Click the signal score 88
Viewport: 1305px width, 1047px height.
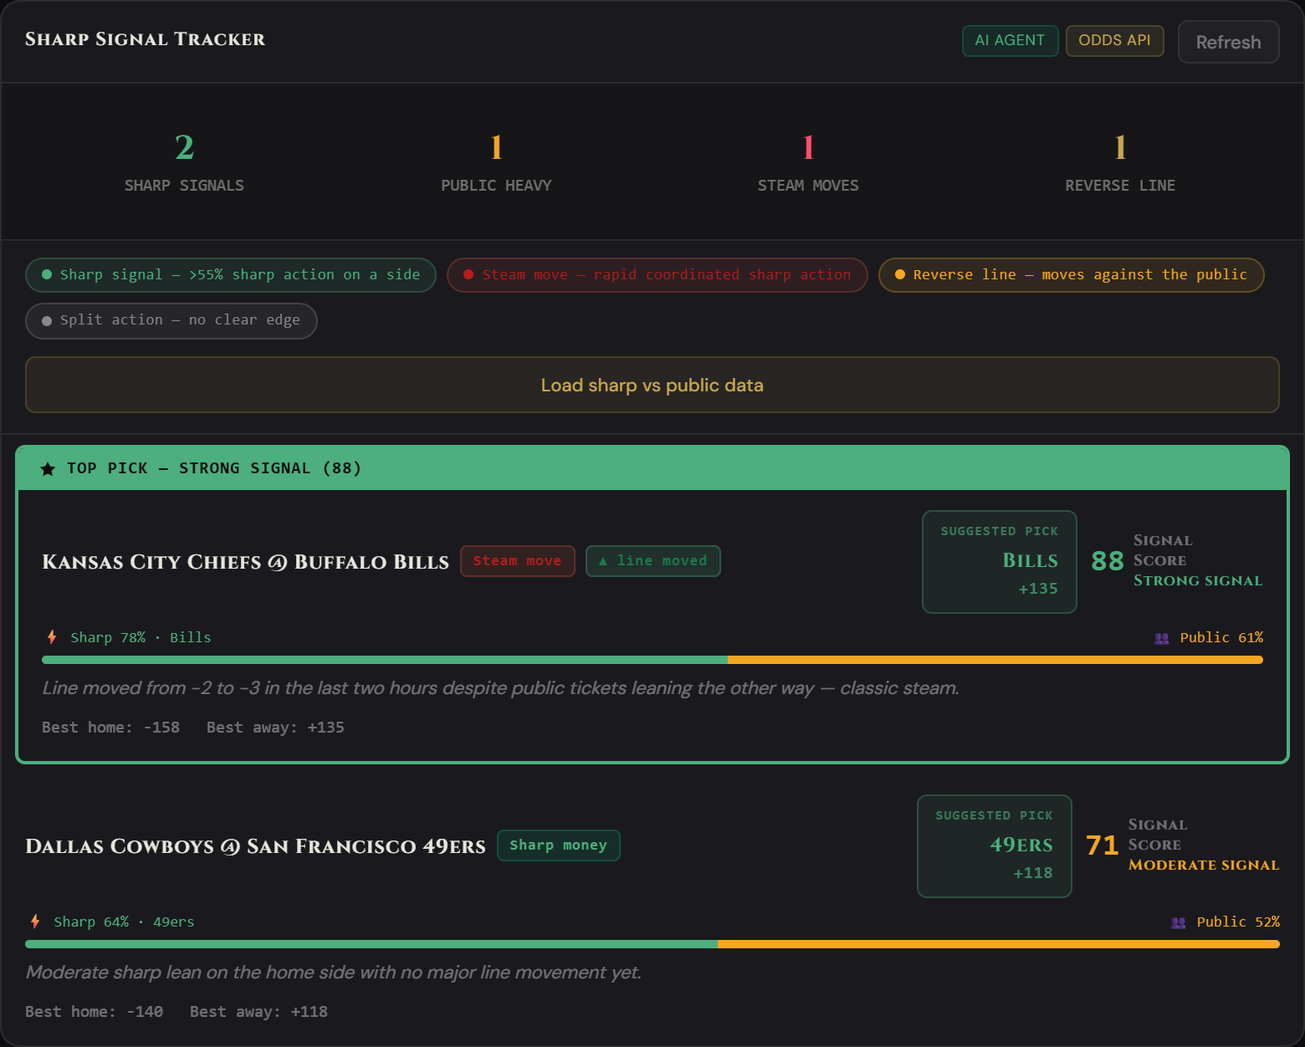(x=1108, y=561)
